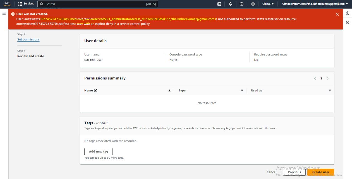
Task: Click the Add new tag button
Action: pos(98,152)
